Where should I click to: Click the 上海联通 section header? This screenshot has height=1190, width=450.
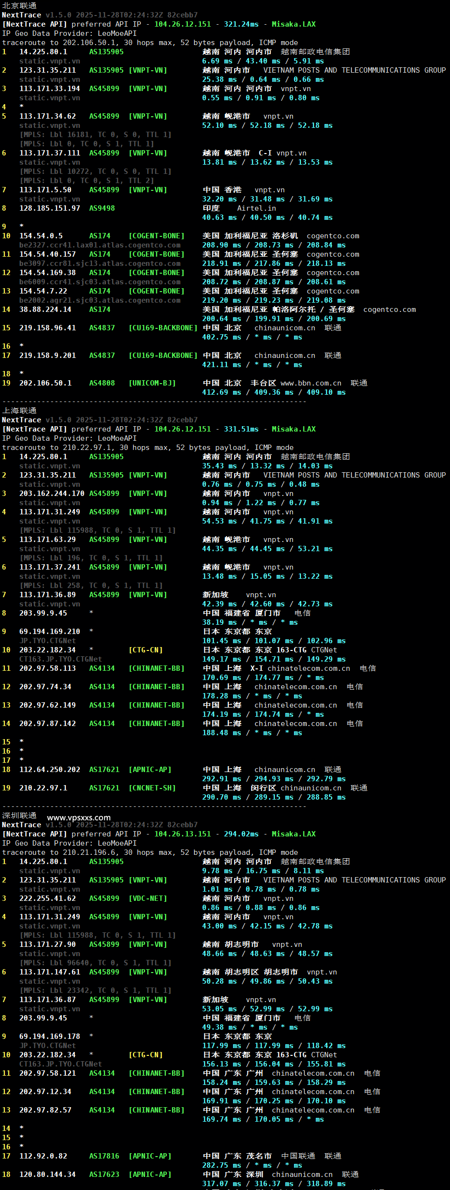pos(19,411)
